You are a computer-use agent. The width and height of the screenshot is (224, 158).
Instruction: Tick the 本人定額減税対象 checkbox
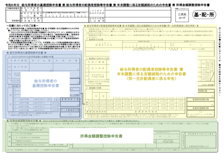(70, 114)
